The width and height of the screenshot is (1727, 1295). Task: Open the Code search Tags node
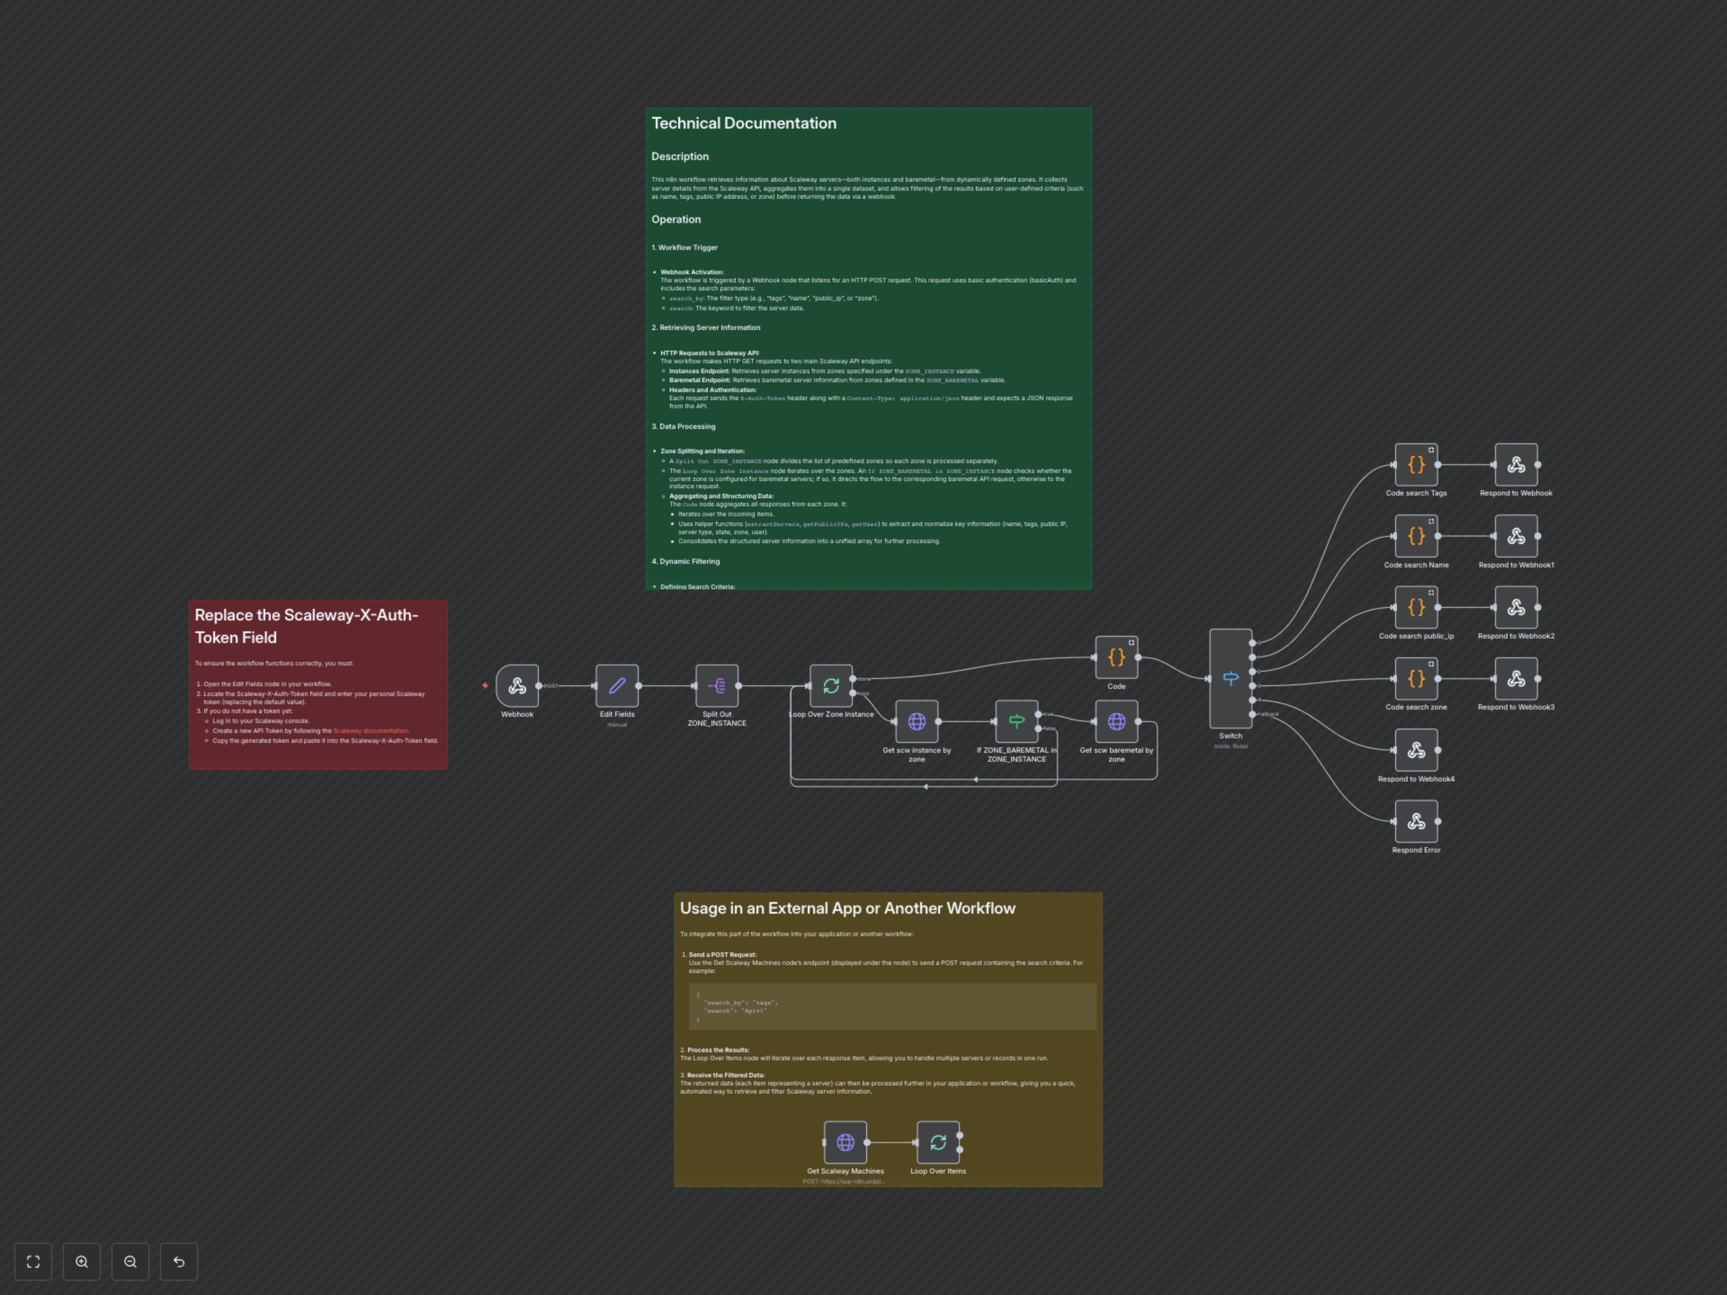click(1415, 464)
